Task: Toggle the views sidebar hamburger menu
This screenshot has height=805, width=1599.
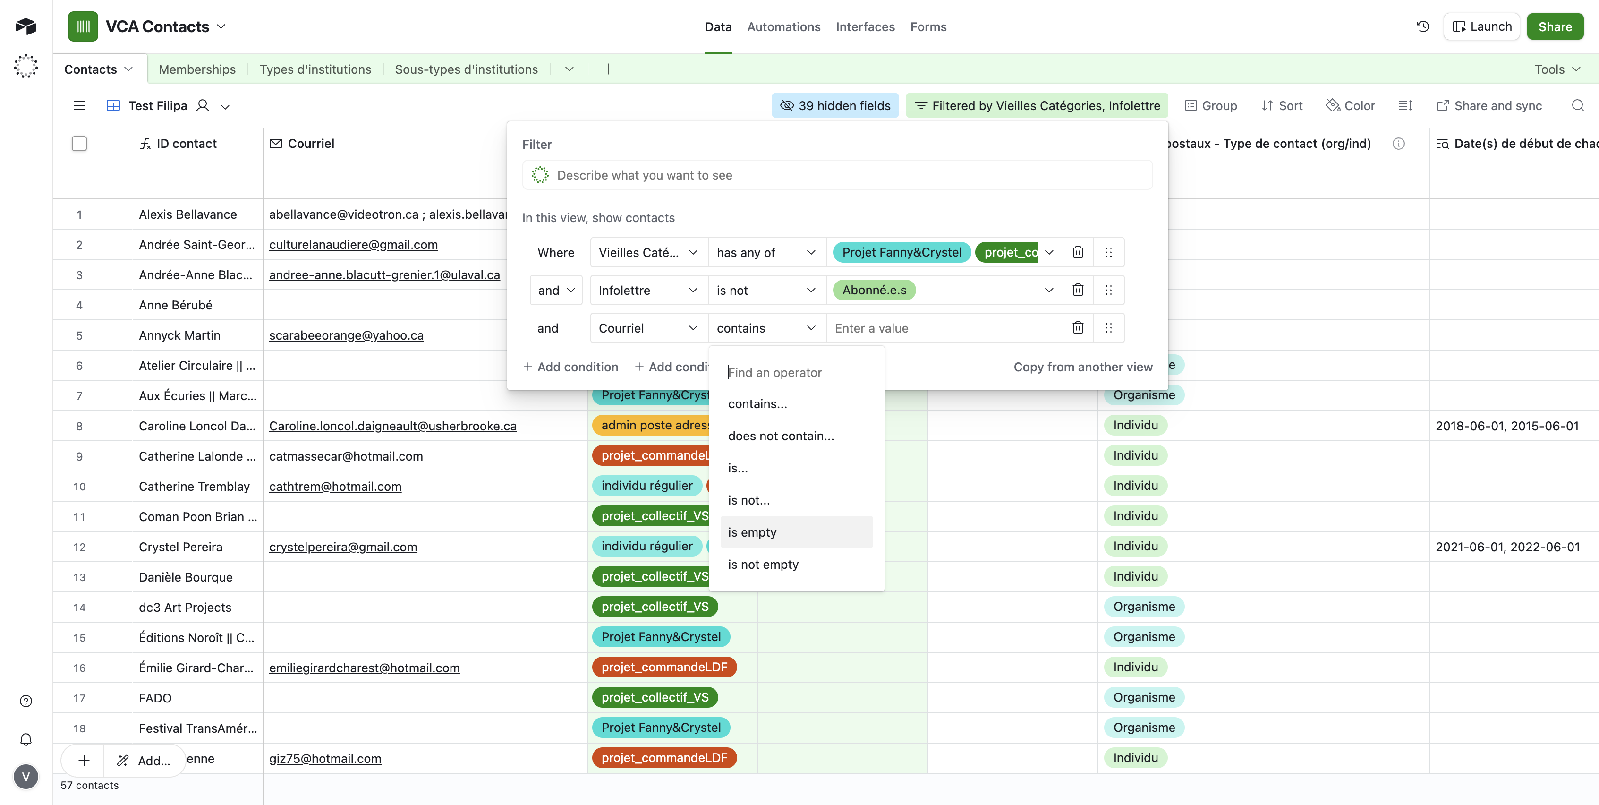Action: (x=79, y=106)
